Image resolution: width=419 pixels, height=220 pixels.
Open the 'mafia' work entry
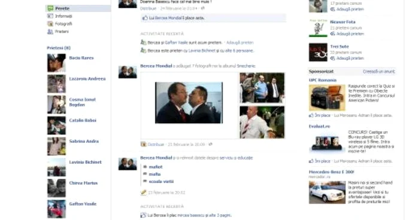[x=154, y=174]
